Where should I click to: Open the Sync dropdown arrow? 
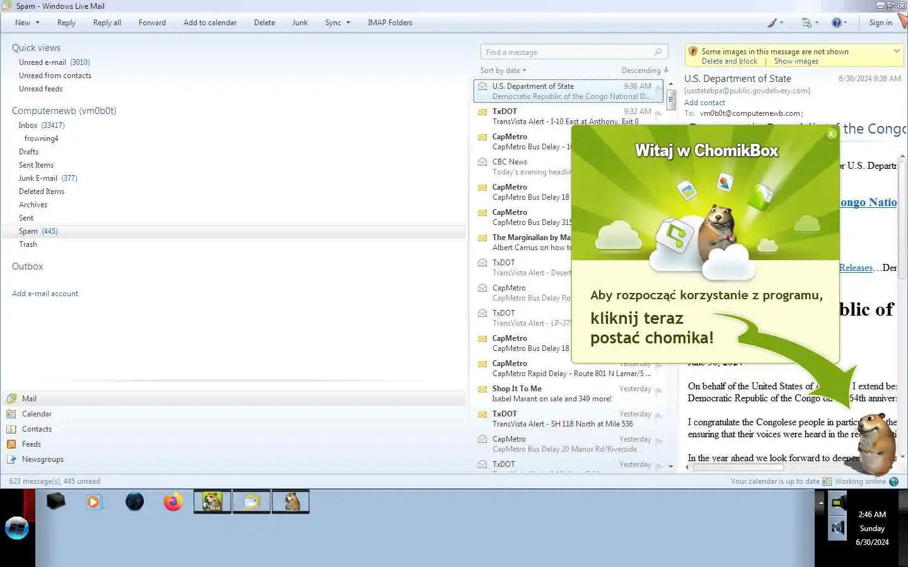(x=348, y=23)
